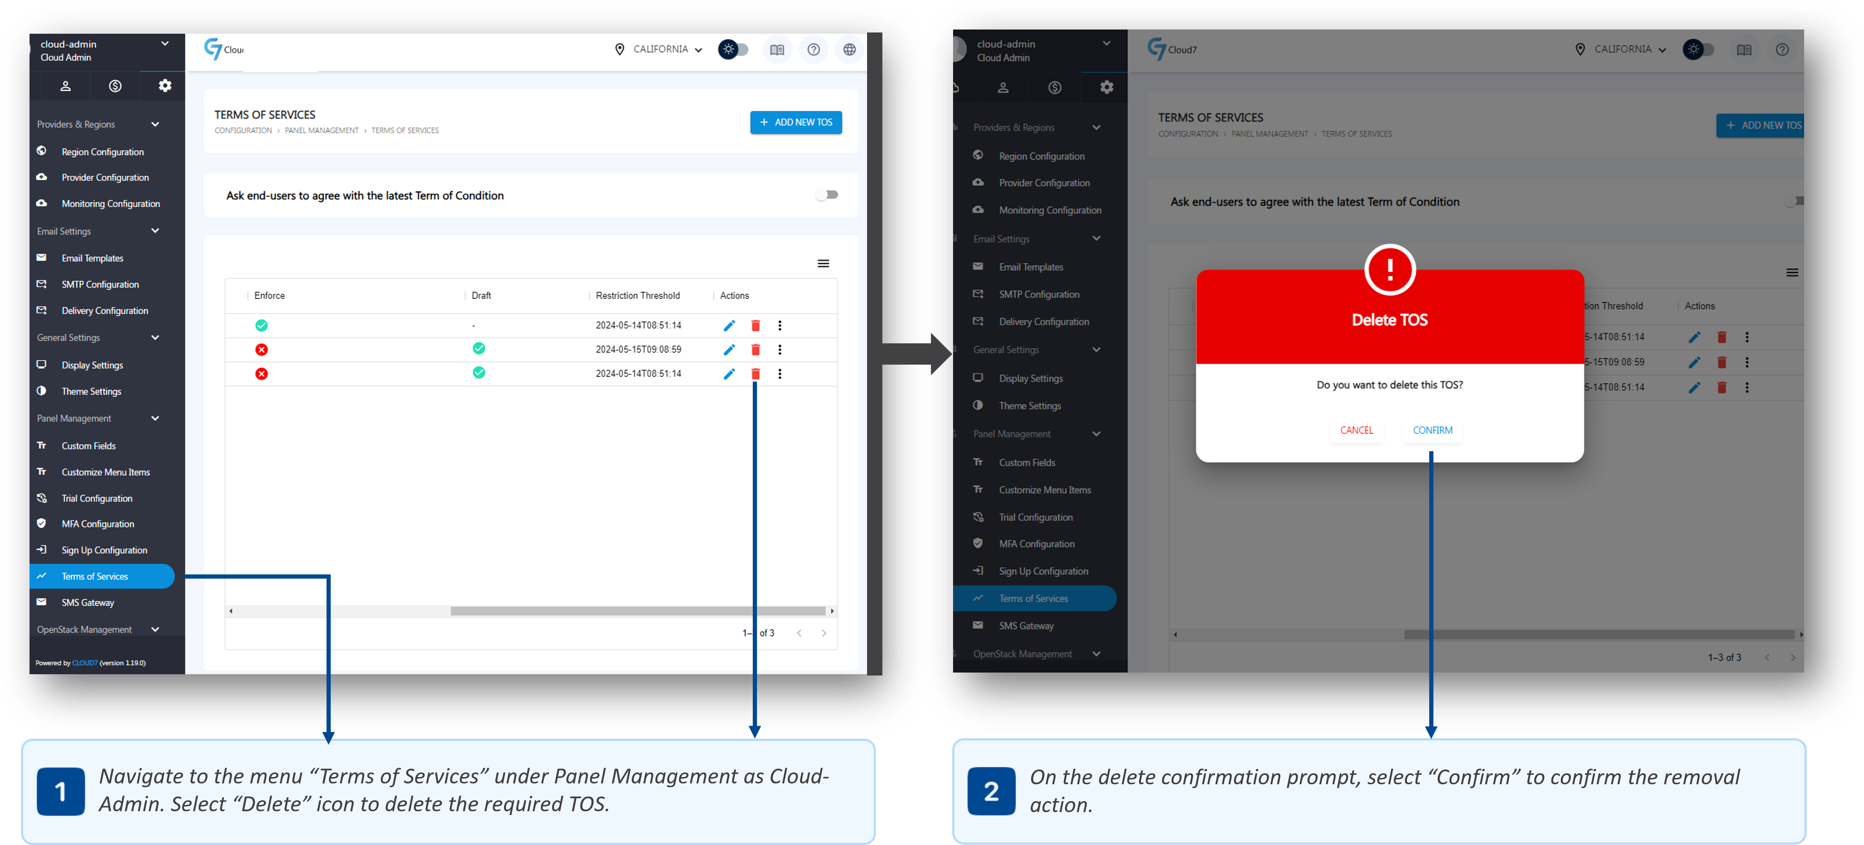This screenshot has width=1864, height=845.
Task: Open the SMTP Configuration menu item in left sidebar
Action: (100, 284)
